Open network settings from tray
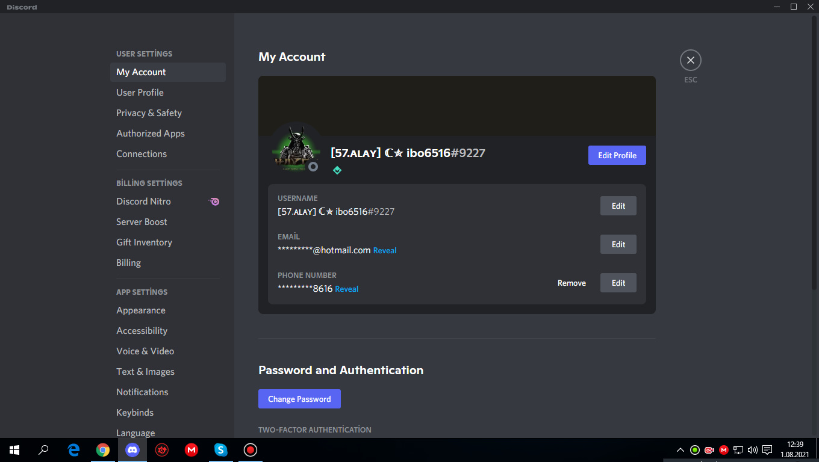Image resolution: width=819 pixels, height=462 pixels. [738, 450]
